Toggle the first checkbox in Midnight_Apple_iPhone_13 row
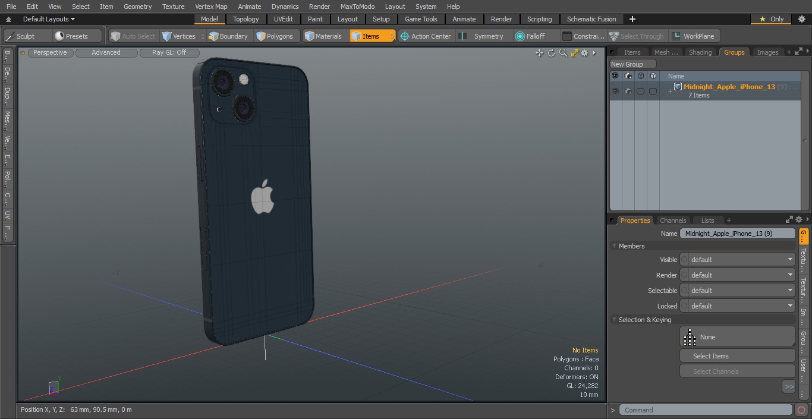 coord(640,91)
